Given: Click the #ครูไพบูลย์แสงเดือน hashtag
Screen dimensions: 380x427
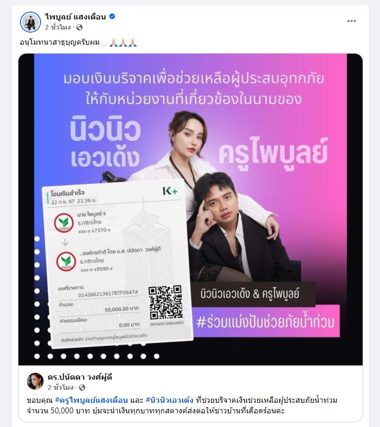Looking at the screenshot, I should (x=92, y=400).
